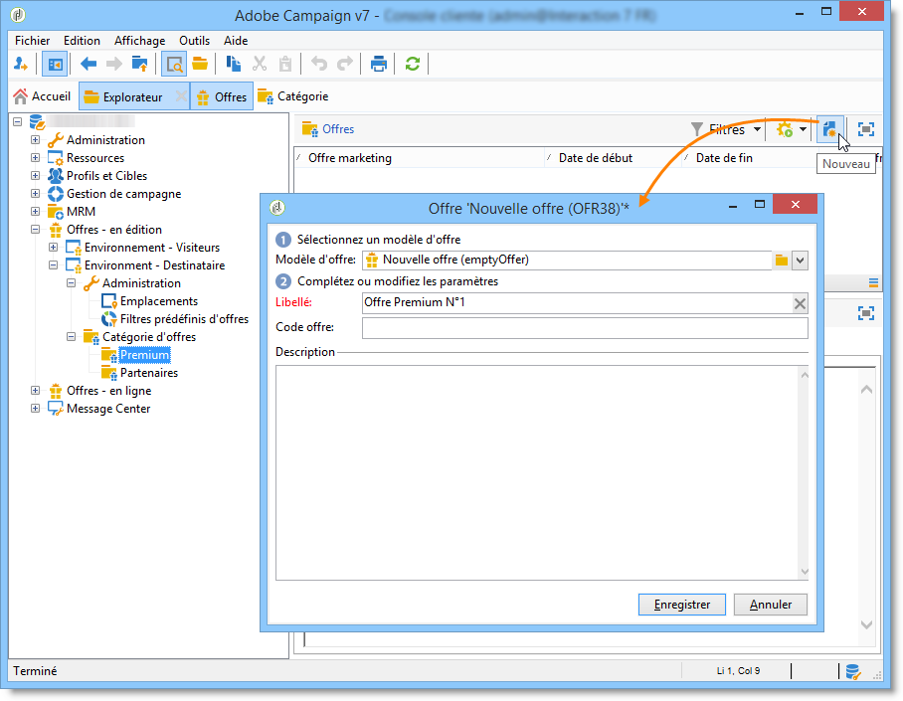The height and width of the screenshot is (701, 903).
Task: Open the gear actions dropdown arrow
Action: [803, 129]
